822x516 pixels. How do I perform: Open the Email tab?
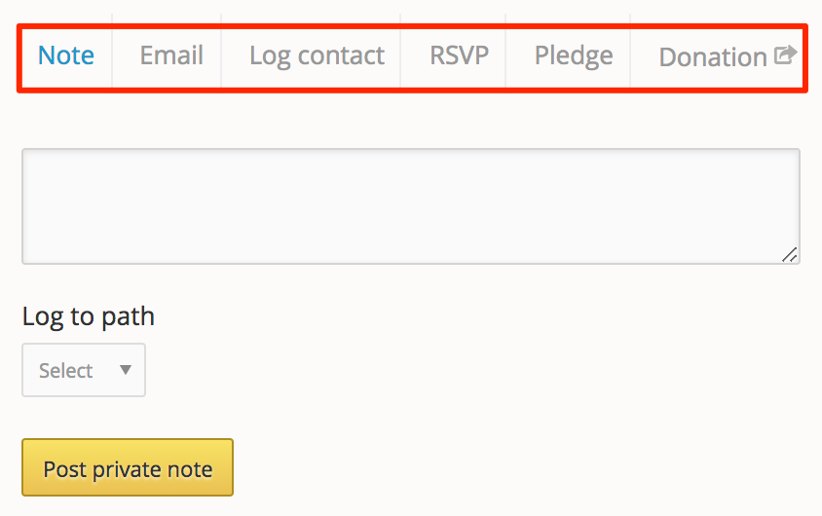(171, 55)
